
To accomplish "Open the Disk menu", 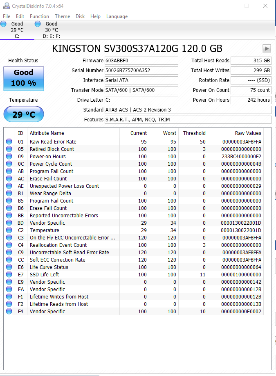I will point(80,16).
